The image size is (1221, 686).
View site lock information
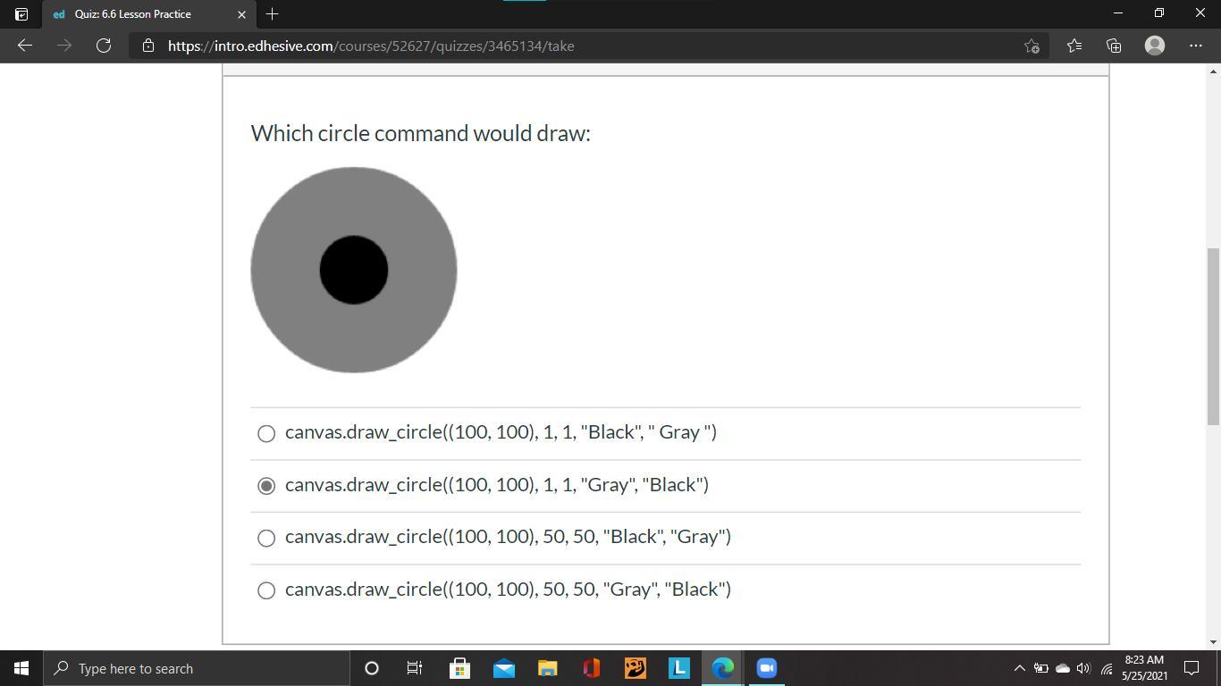148,46
